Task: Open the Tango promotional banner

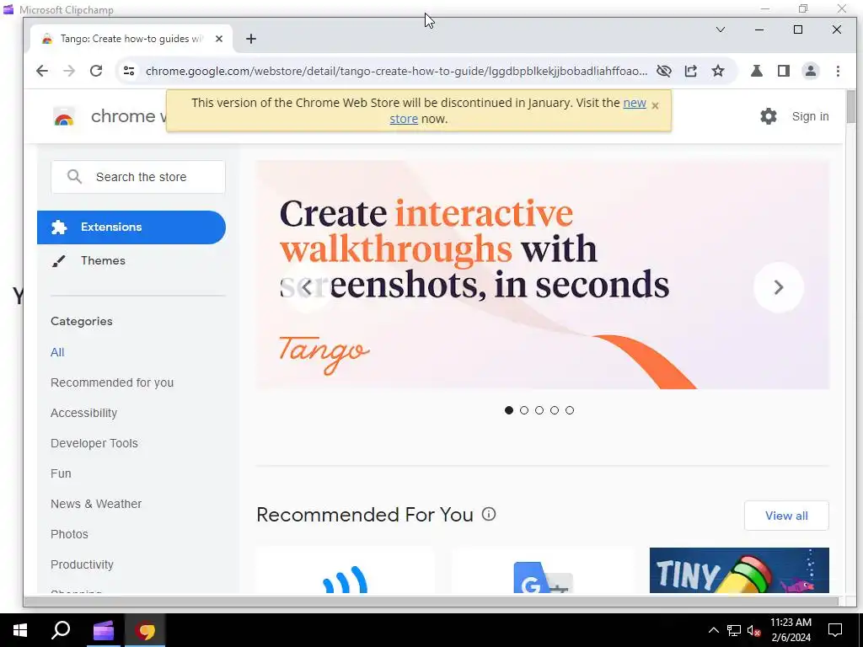Action: coord(543,275)
